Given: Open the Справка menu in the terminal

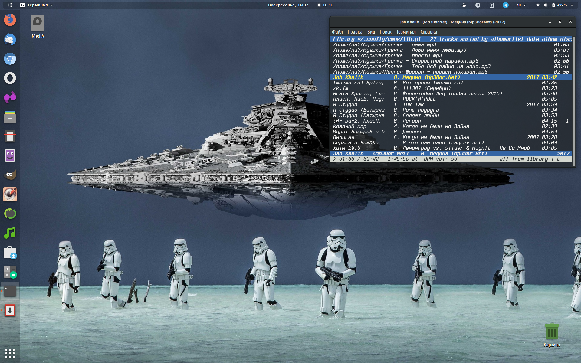Looking at the screenshot, I should (x=428, y=32).
